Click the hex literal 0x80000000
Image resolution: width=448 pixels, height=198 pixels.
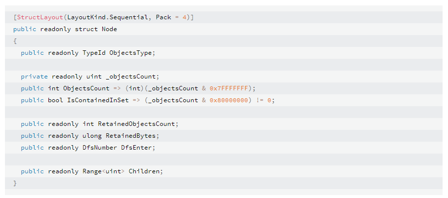pyautogui.click(x=229, y=100)
